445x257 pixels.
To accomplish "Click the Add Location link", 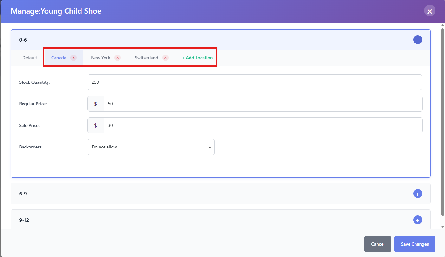I will coord(197,58).
